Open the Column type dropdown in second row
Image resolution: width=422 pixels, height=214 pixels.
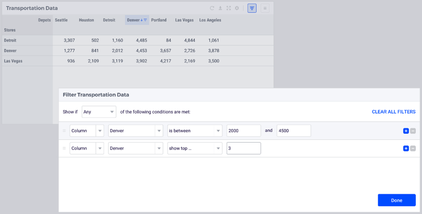87,148
